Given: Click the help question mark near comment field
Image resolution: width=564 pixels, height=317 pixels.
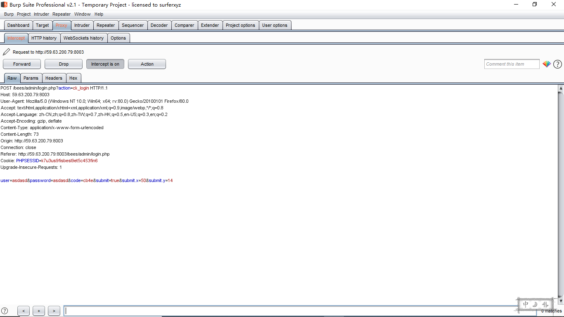Looking at the screenshot, I should coord(557,64).
